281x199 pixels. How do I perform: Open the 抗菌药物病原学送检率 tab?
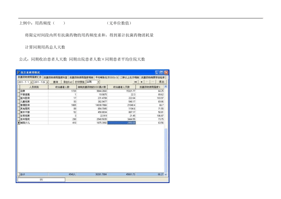click(x=153, y=77)
